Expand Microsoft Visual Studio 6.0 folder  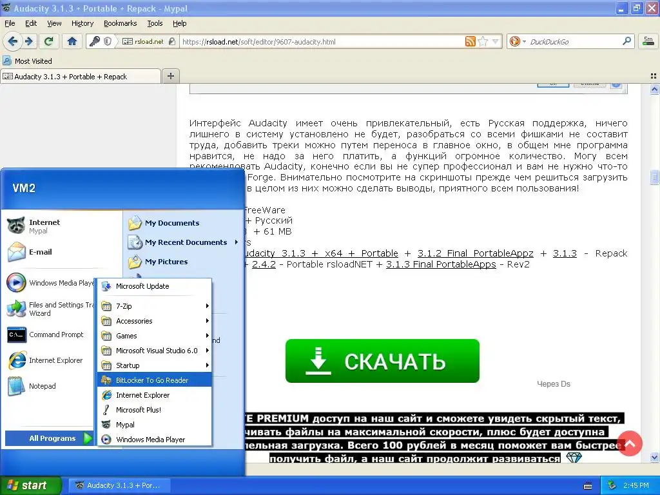155,350
